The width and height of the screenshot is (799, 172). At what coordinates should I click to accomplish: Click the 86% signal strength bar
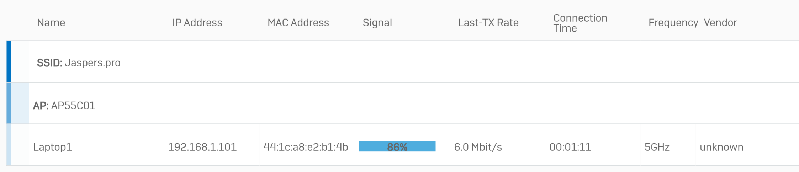pyautogui.click(x=397, y=146)
